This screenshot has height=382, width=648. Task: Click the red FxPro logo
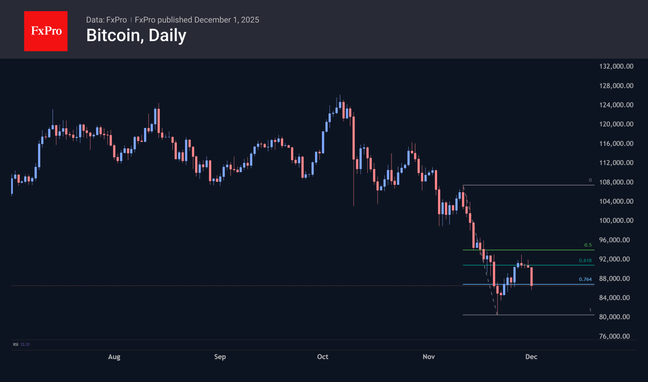(x=46, y=31)
